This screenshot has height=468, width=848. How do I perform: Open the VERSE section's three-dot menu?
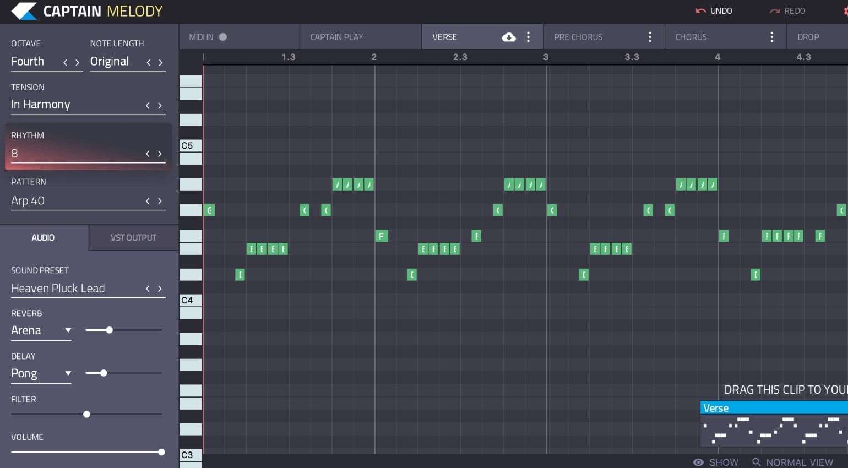click(528, 37)
